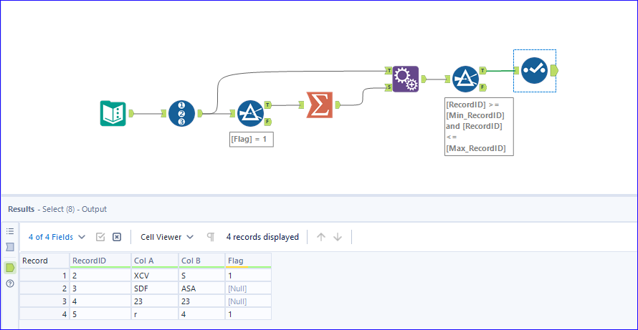
Task: Click the Flag column header
Action: point(248,261)
